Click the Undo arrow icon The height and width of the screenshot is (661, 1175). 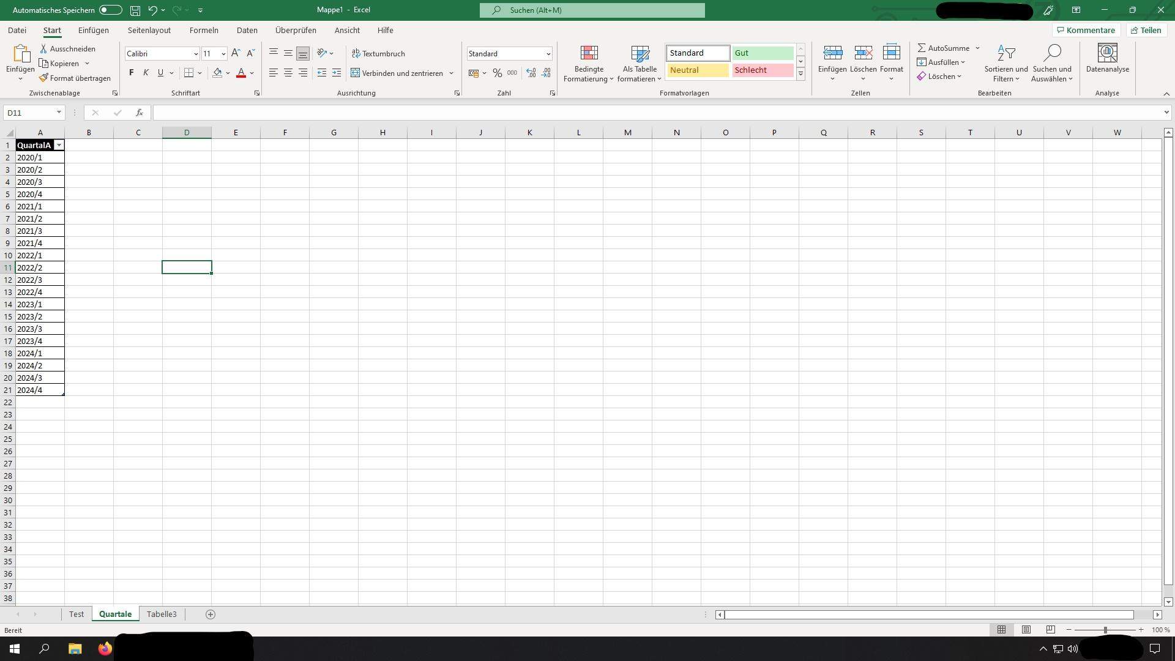coord(153,10)
